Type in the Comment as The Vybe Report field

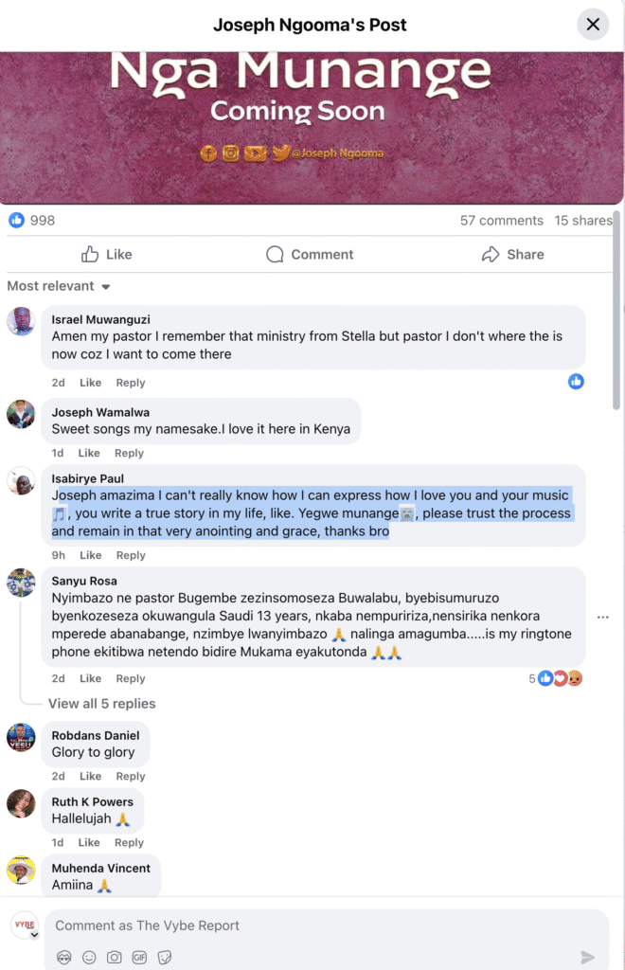322,925
